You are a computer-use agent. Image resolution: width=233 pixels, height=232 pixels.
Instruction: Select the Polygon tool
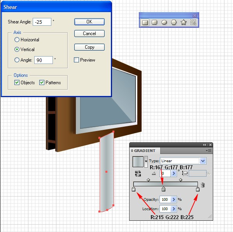(174, 22)
